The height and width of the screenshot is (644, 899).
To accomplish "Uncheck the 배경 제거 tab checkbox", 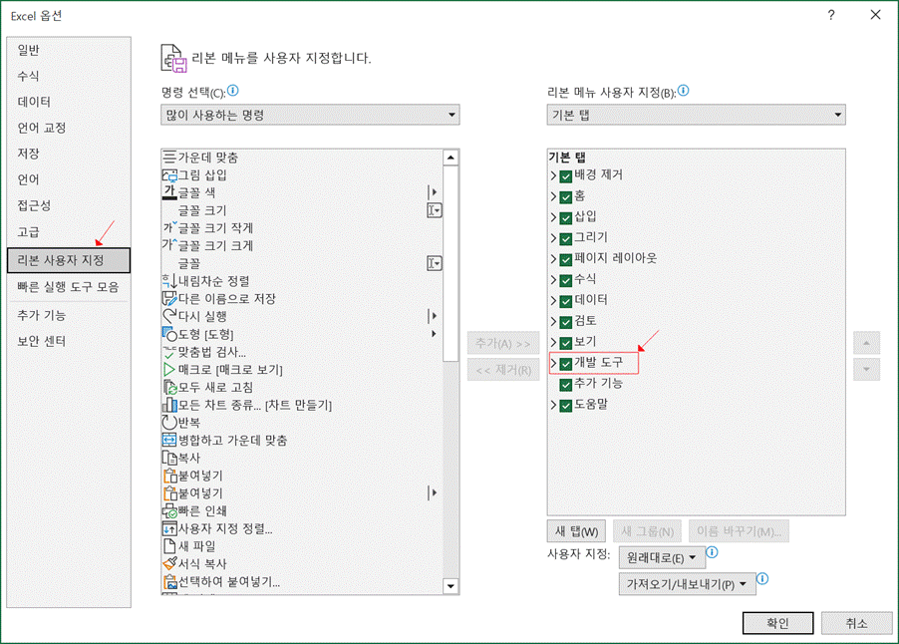I will click(566, 176).
